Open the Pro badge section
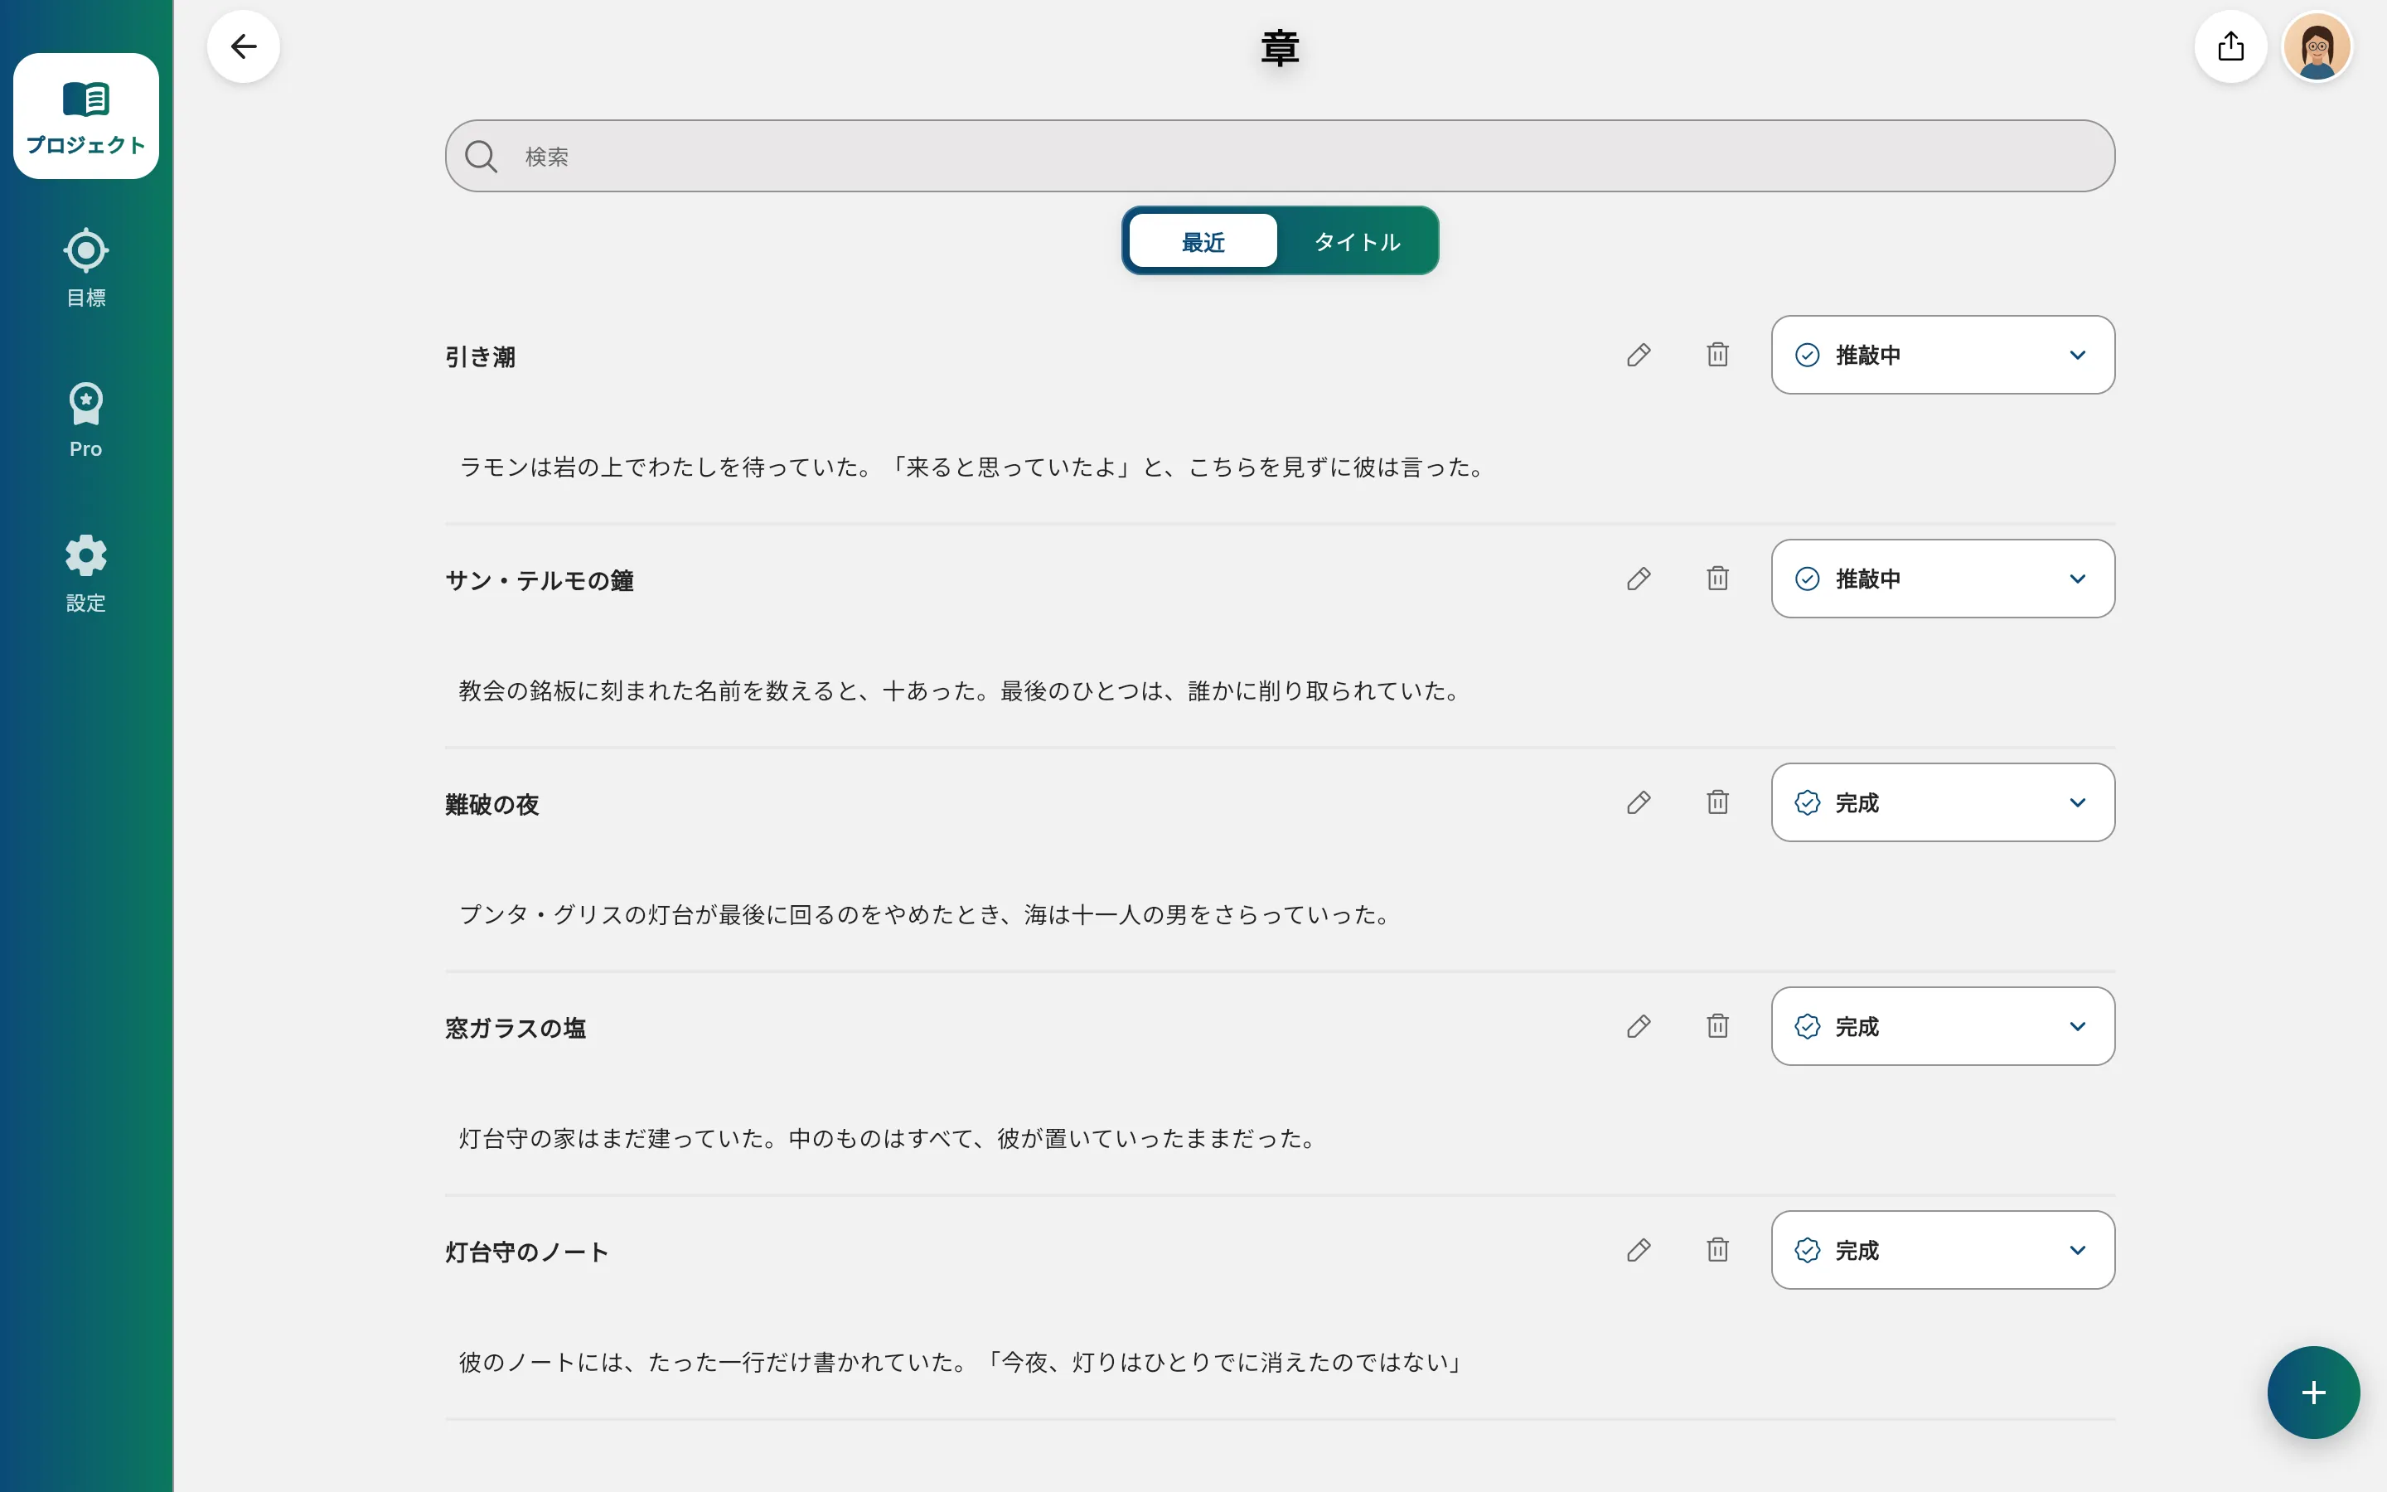The height and width of the screenshot is (1492, 2387). coord(86,420)
